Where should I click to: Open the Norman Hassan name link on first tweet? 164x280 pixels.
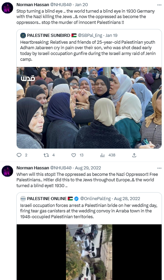33,5
